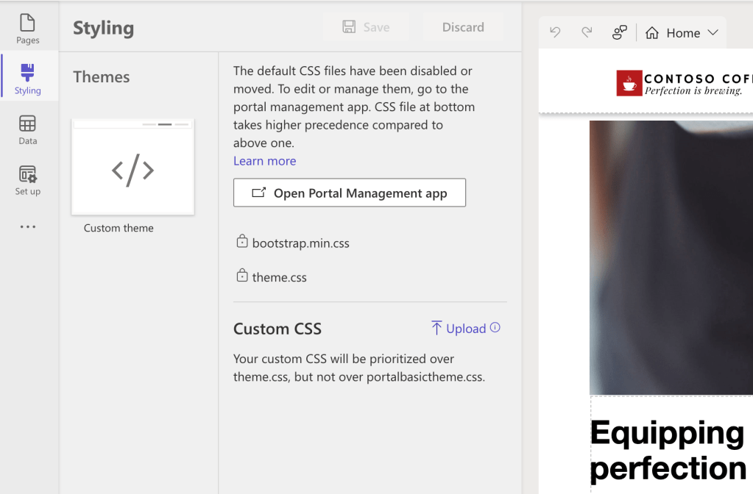Select the Custom theme thumbnail
The image size is (753, 494).
[133, 168]
